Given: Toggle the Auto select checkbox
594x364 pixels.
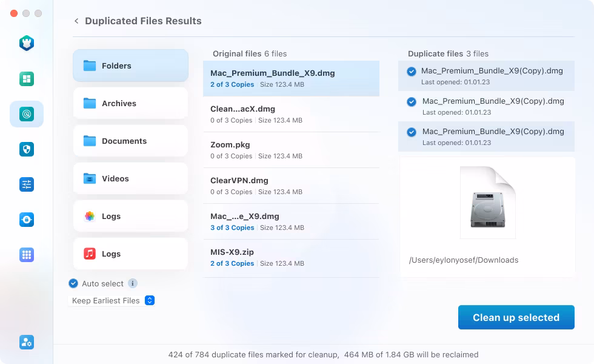Looking at the screenshot, I should point(73,283).
